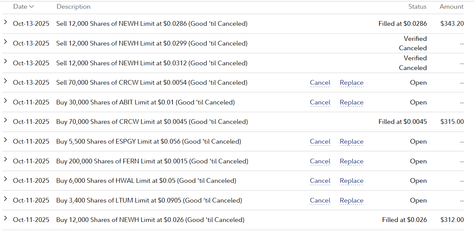Click the Description column header
The height and width of the screenshot is (232, 474).
(x=73, y=7)
